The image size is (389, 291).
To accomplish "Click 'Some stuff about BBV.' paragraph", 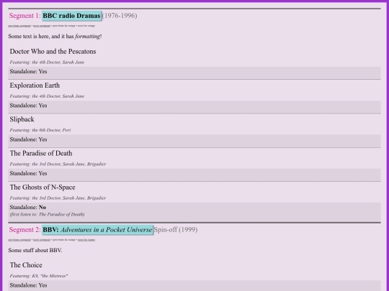I will 35,250.
